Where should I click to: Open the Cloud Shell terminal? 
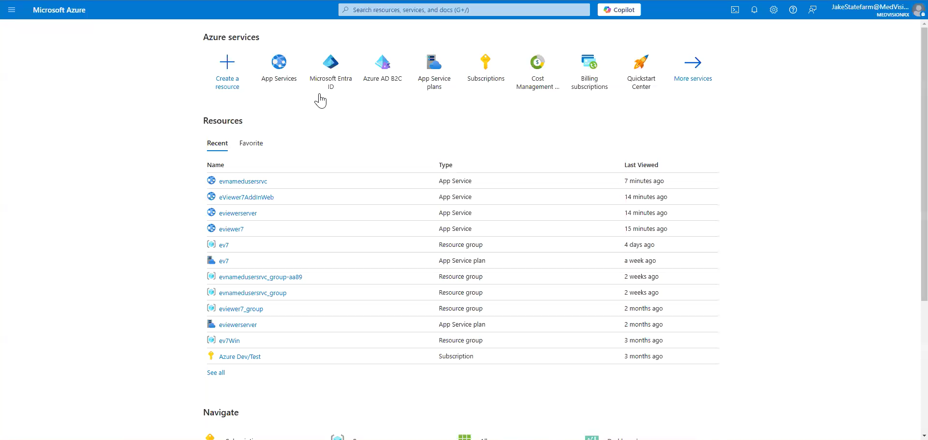735,10
